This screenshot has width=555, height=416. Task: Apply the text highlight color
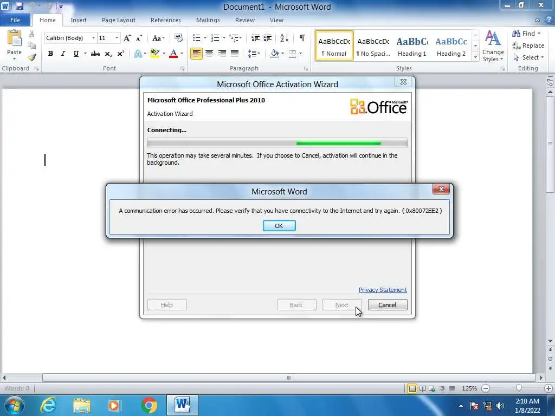click(x=154, y=54)
